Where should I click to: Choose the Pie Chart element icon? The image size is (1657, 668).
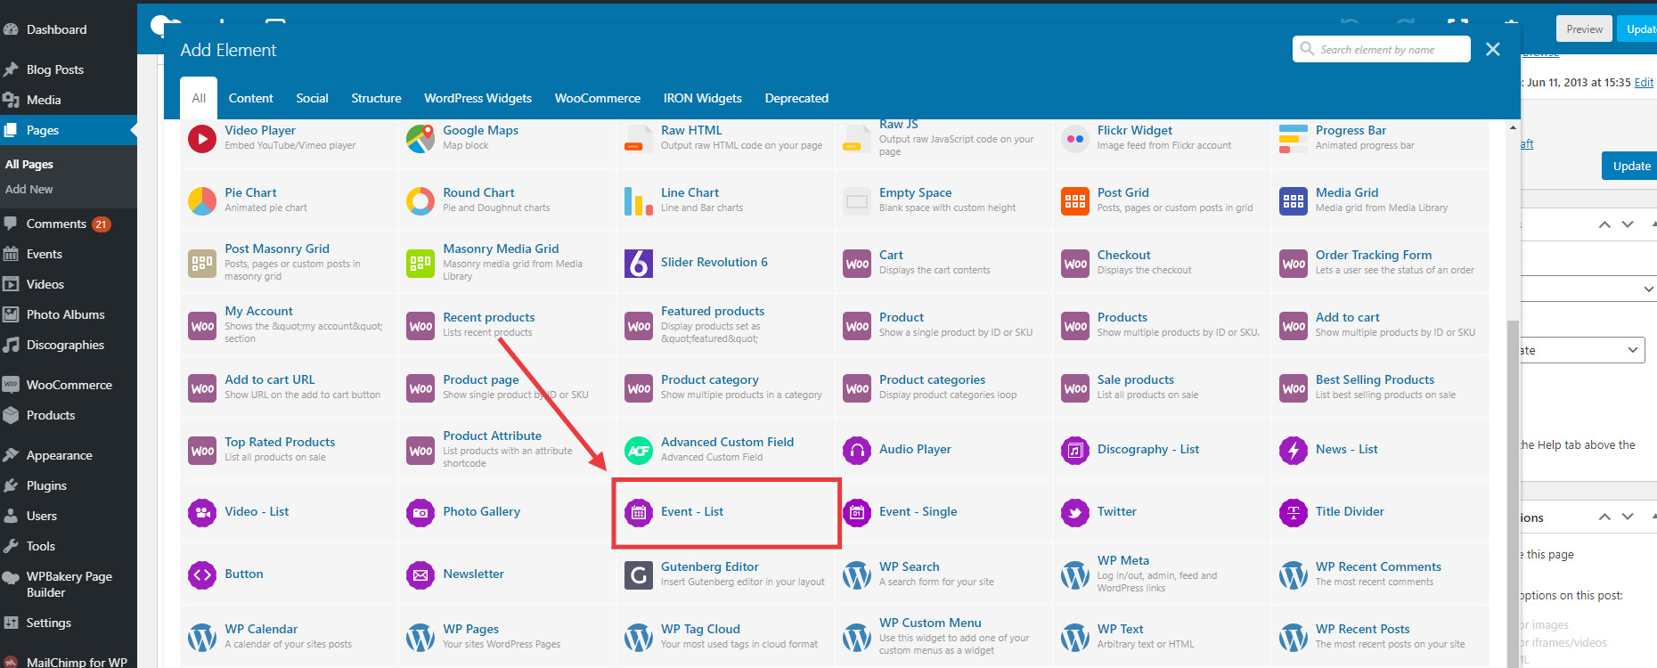tap(202, 201)
